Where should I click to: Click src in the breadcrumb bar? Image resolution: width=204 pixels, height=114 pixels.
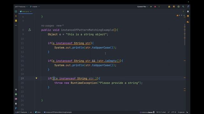pyautogui.click(x=31, y=112)
